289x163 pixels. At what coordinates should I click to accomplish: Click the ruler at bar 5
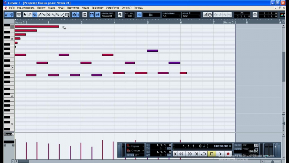148,22
